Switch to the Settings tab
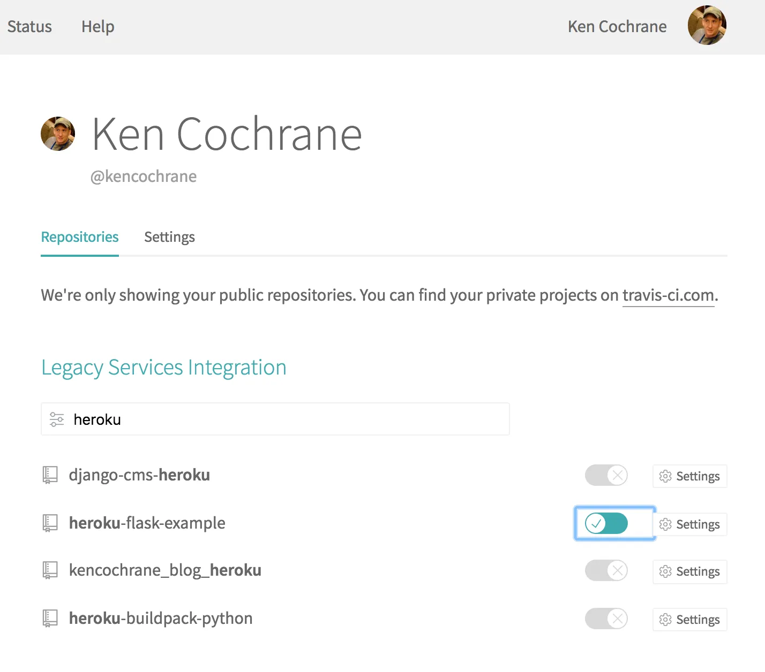This screenshot has width=765, height=672. tap(169, 237)
